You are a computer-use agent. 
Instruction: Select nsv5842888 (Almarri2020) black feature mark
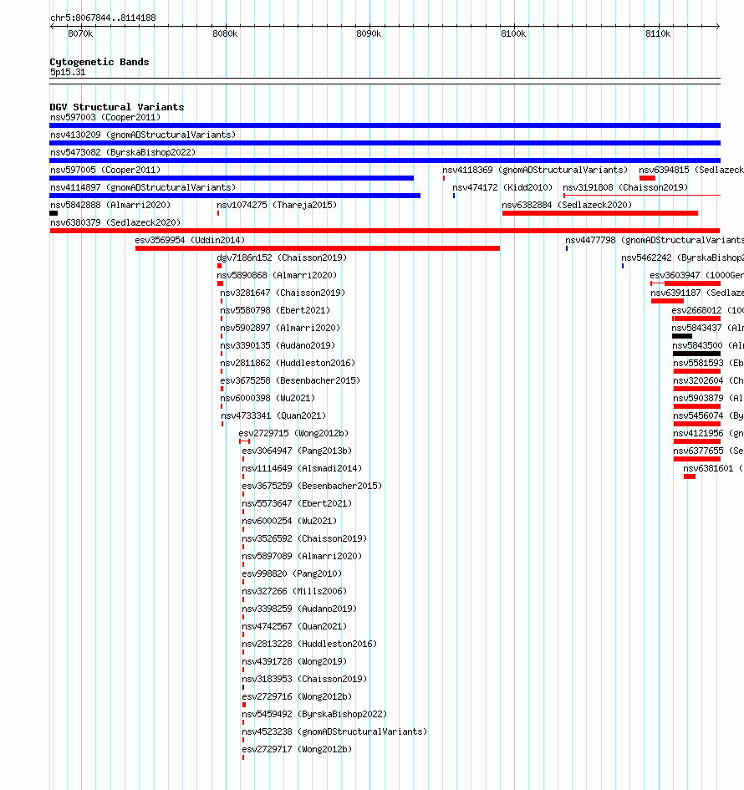54,213
